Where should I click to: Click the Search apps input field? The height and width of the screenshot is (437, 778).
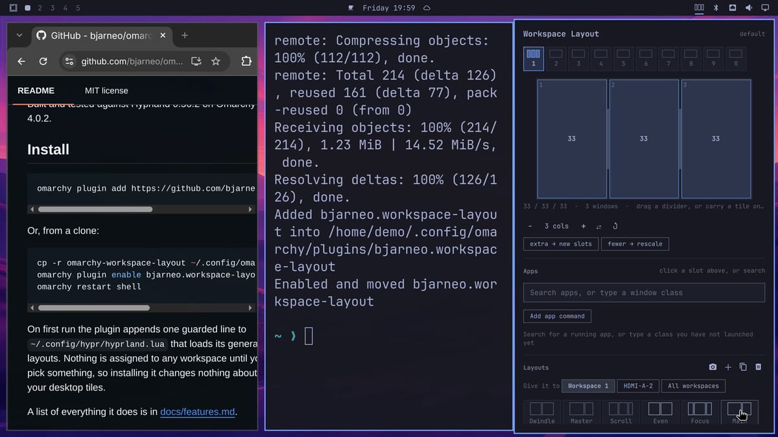644,293
